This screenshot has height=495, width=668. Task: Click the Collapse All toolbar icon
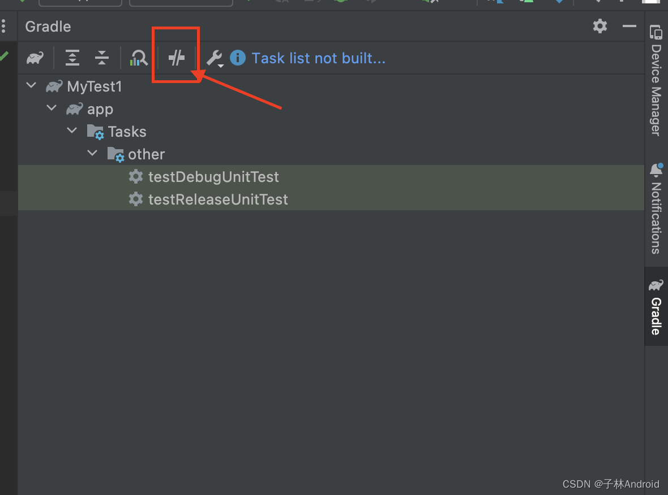point(102,58)
